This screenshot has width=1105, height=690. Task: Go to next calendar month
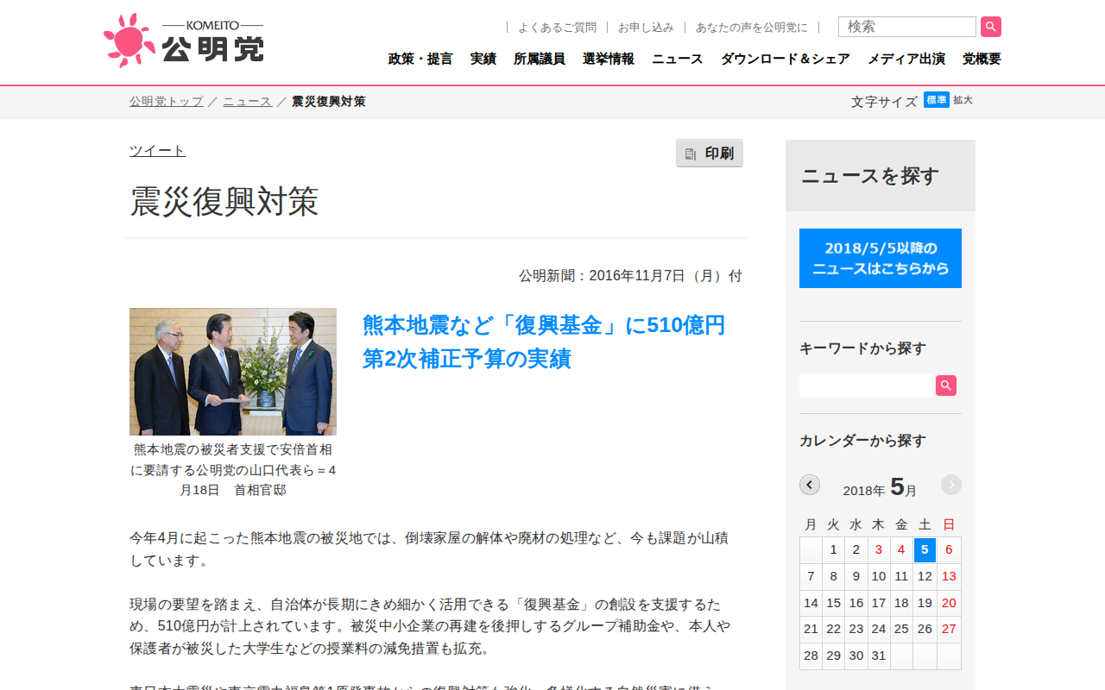tap(951, 485)
